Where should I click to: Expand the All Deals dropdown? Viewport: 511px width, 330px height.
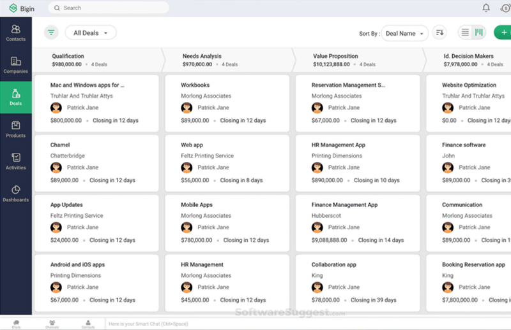91,32
